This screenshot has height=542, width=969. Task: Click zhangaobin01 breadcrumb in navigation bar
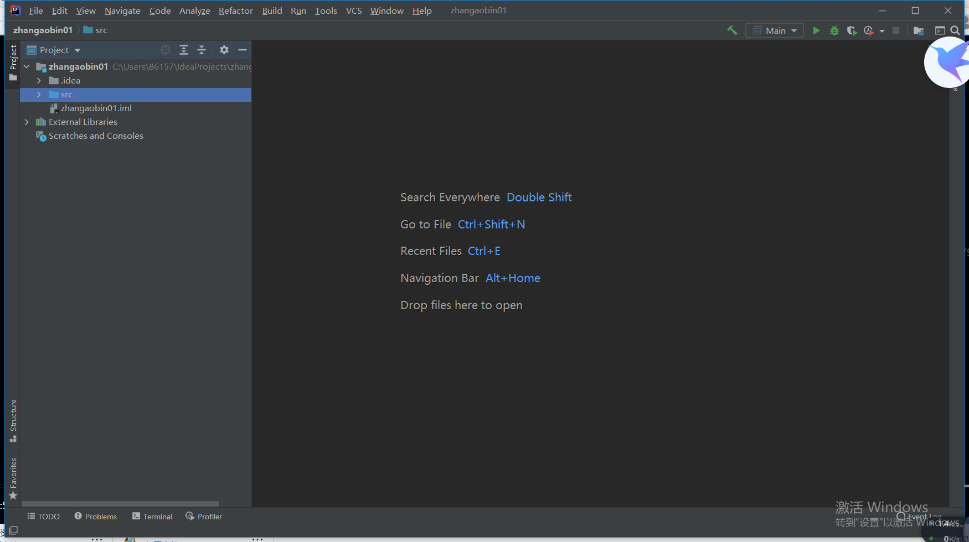43,30
